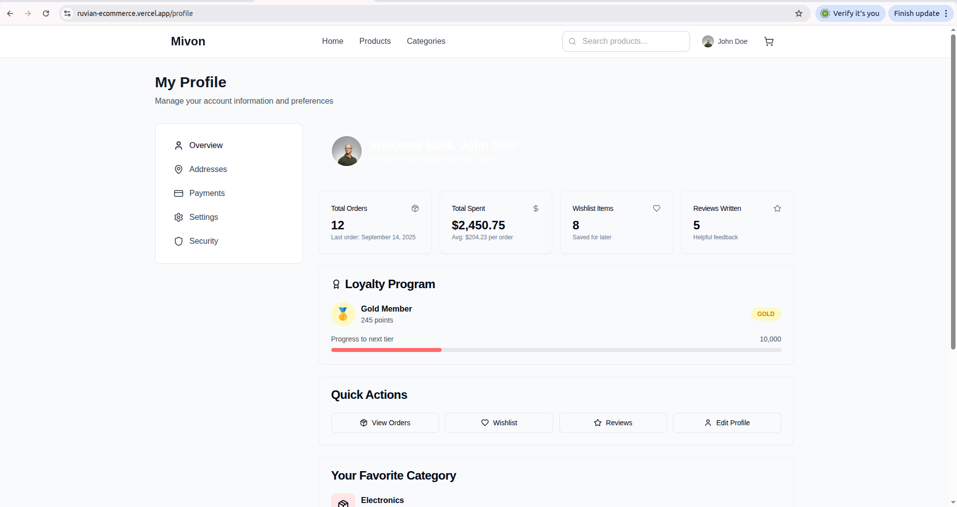Click the Wishlist quick action button

(x=499, y=423)
